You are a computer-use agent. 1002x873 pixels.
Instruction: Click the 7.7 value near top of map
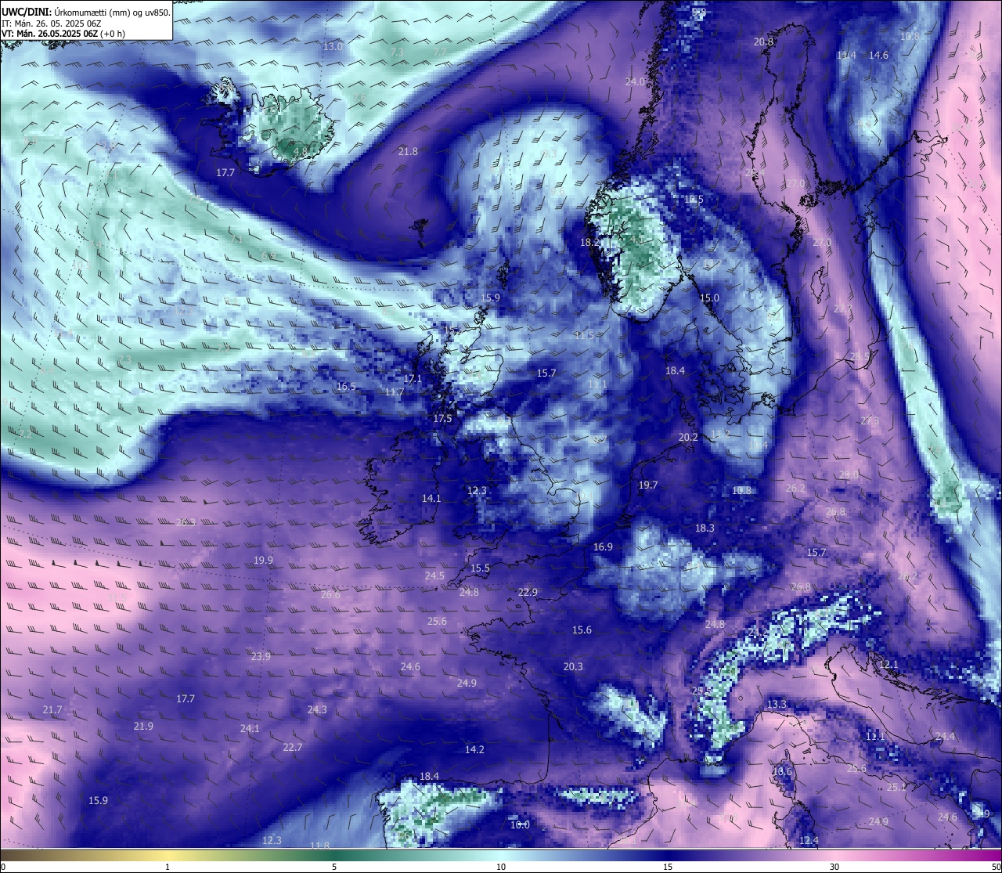point(439,52)
